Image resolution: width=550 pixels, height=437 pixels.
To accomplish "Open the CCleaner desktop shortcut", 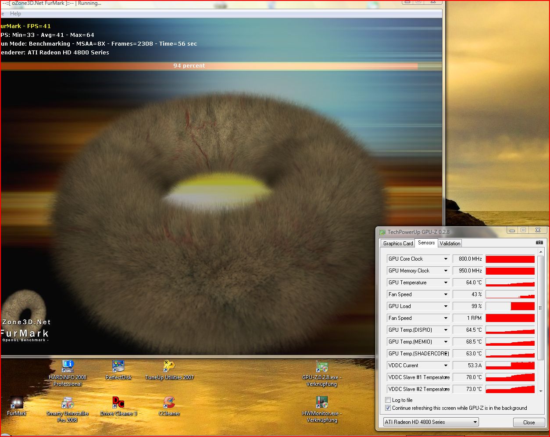I will pyautogui.click(x=169, y=406).
